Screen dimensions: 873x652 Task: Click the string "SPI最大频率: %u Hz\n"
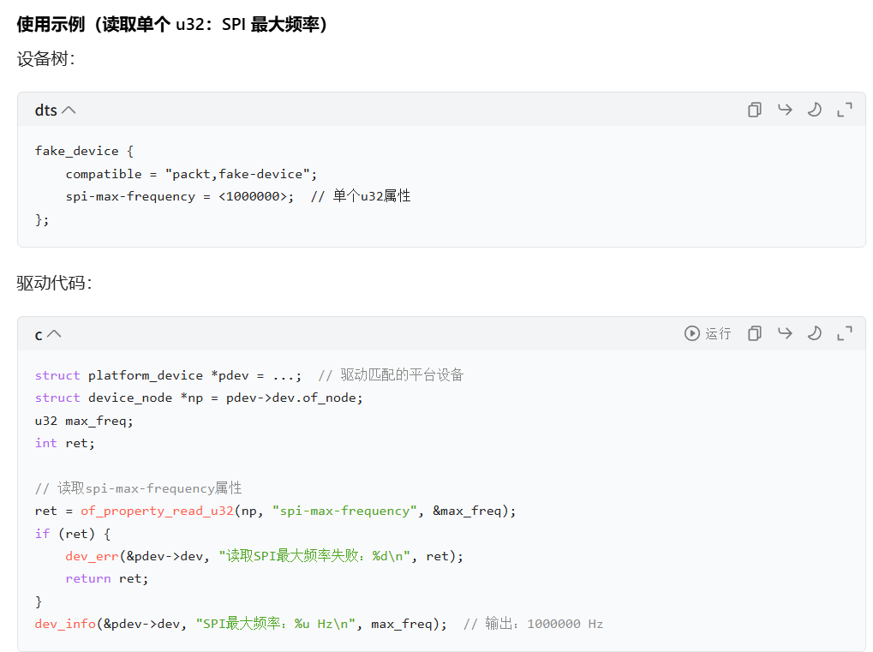[276, 624]
